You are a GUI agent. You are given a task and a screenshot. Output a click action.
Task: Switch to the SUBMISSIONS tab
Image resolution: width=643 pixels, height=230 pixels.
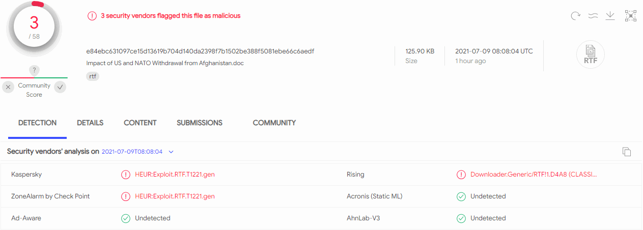pos(200,123)
